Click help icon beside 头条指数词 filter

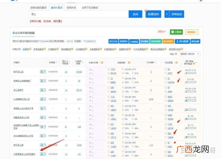pyautogui.click(x=101, y=49)
